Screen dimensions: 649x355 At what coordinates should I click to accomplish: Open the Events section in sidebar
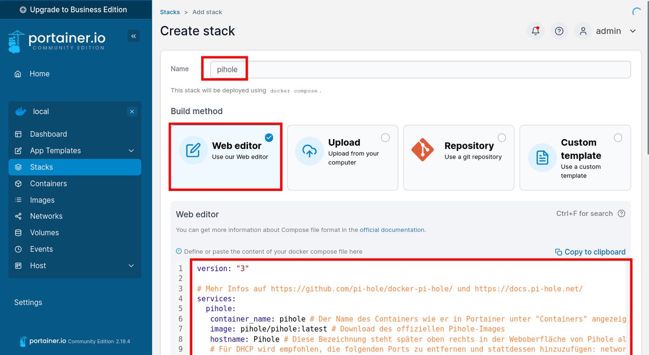pyautogui.click(x=41, y=249)
